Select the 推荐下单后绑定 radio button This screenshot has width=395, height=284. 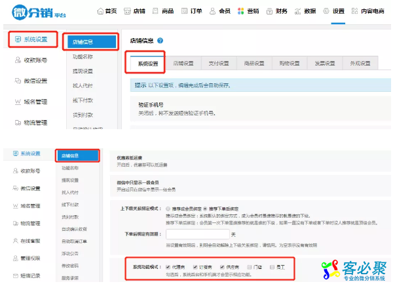(x=205, y=209)
